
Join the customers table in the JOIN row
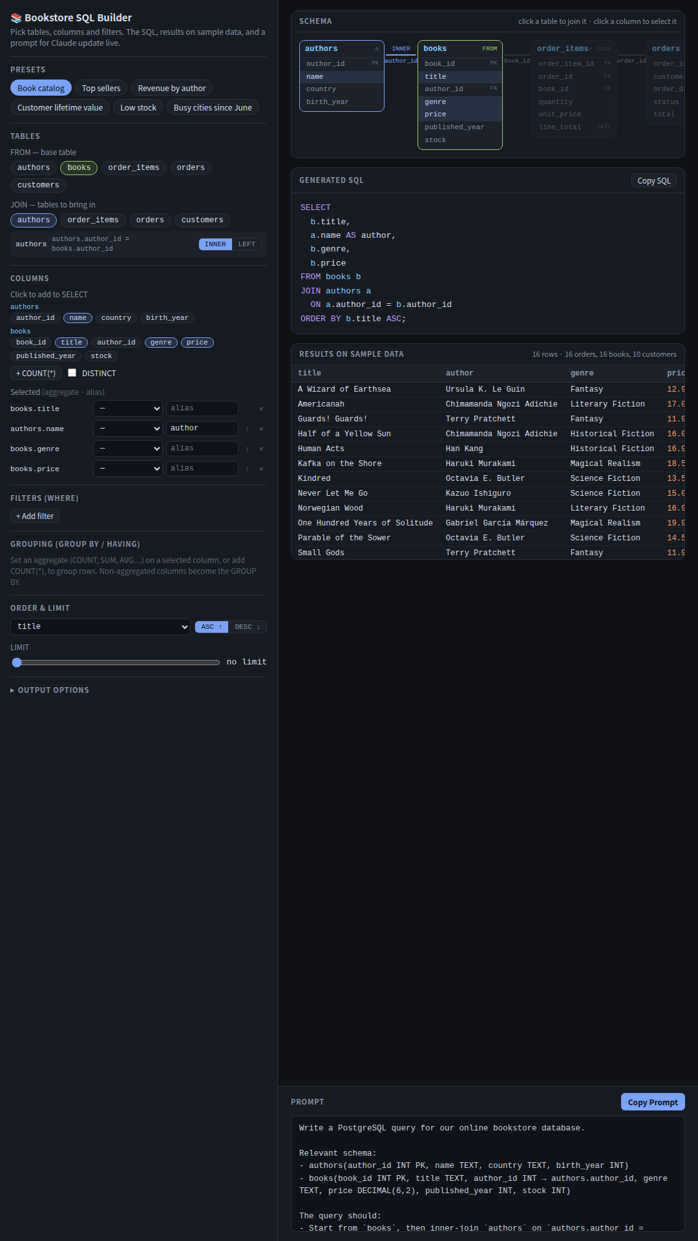202,220
